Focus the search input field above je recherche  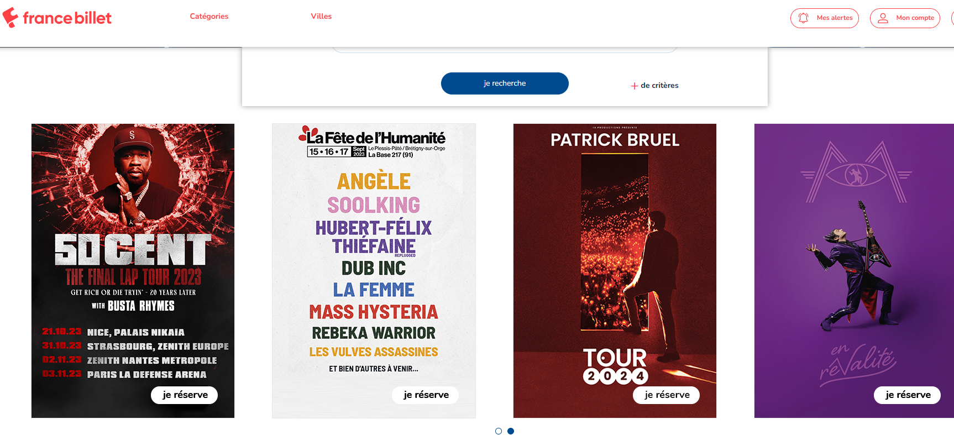pyautogui.click(x=505, y=50)
